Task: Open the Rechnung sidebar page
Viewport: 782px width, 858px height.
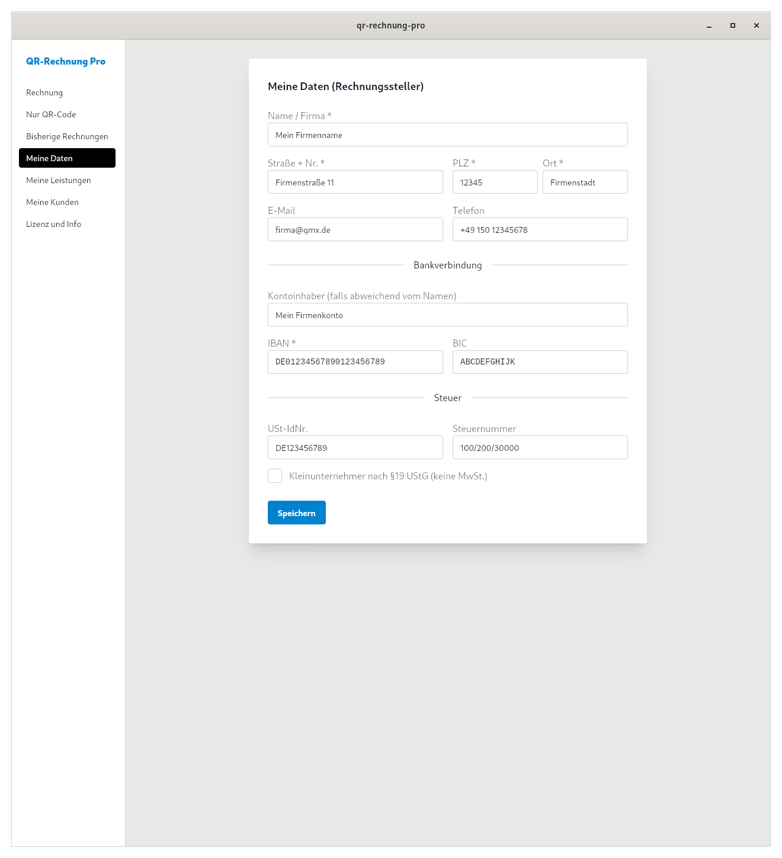Action: pos(44,92)
